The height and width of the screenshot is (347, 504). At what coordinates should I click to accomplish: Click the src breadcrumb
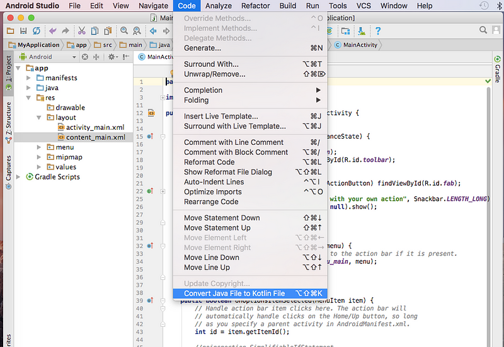tap(103, 45)
